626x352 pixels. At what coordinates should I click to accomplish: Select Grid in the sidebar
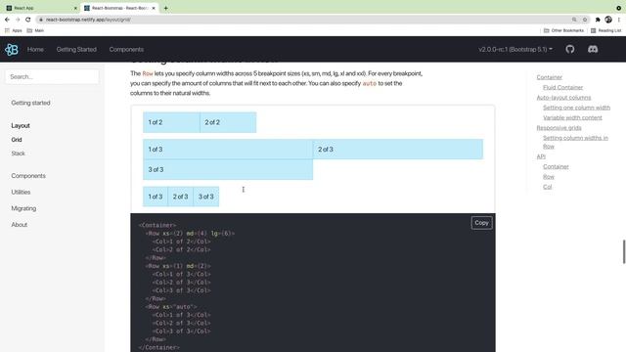(x=17, y=140)
